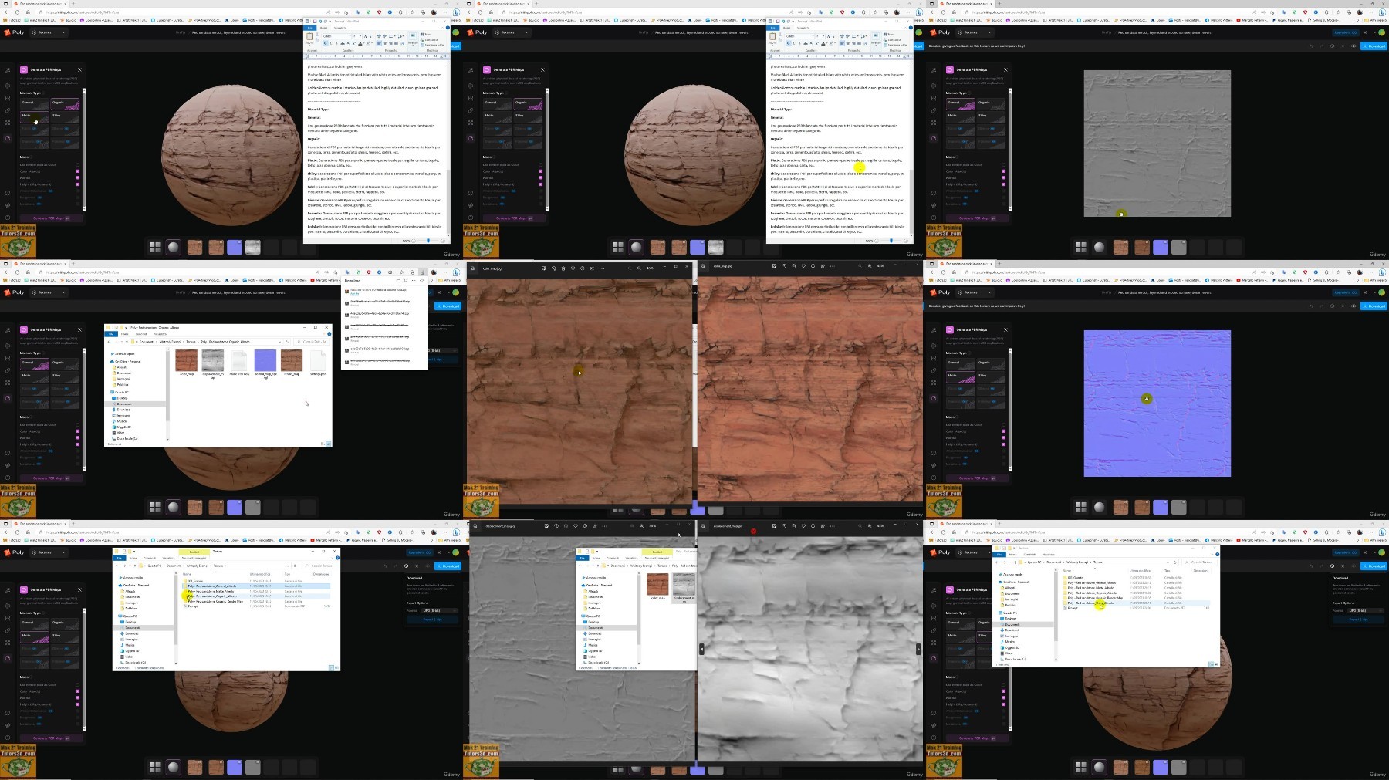This screenshot has height=780, width=1389.
Task: Toggle Use Render Map as Color, height map frame
Action: 1003,164
